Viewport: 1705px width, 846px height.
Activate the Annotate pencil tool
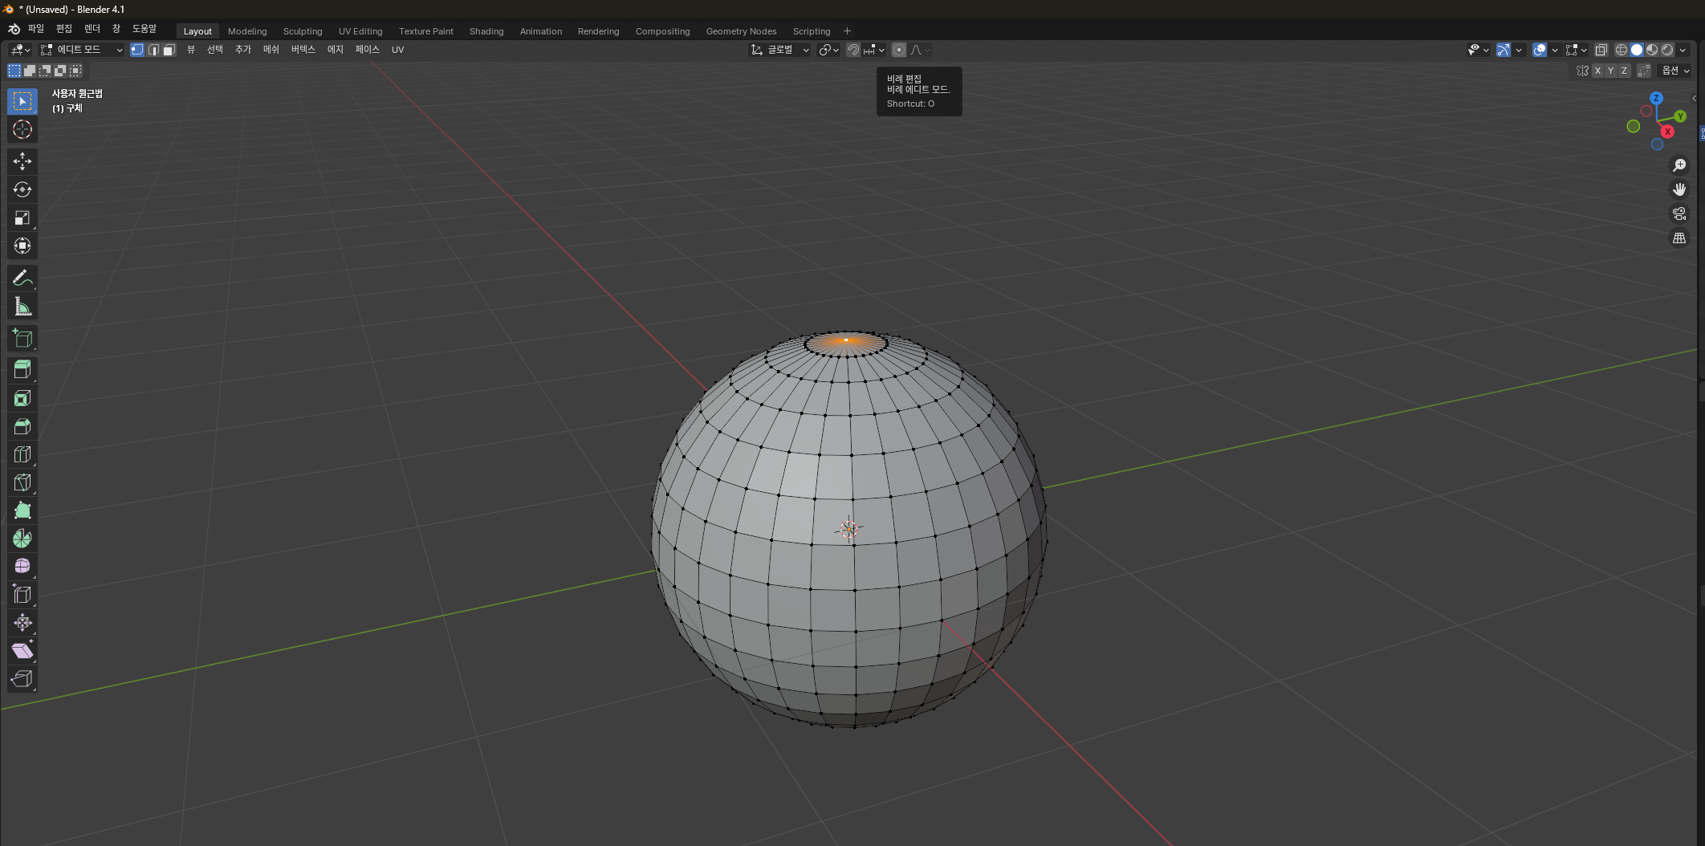pos(22,278)
